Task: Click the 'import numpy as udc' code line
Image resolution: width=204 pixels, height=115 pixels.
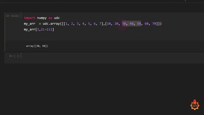Action: tap(42, 18)
